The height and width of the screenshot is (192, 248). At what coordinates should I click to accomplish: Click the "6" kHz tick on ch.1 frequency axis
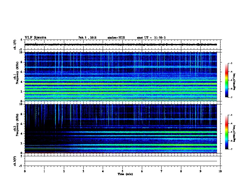tap(22, 72)
